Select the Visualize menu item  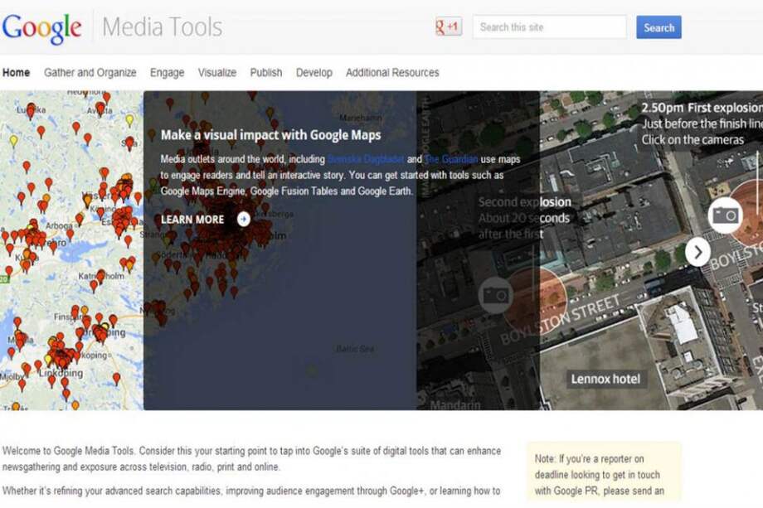pos(216,72)
